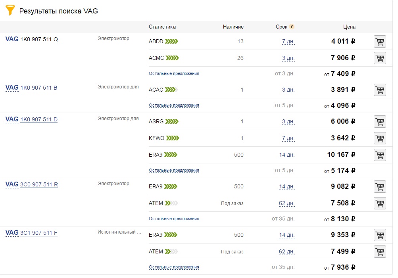This screenshot has width=398, height=278.
Task: Click the Срок column header
Action: pos(281,27)
